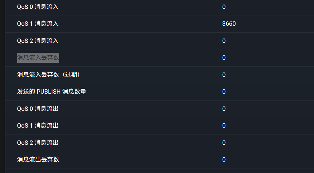Image resolution: width=314 pixels, height=173 pixels.
Task: Select the value of QoS 1 消息流出
Action: [224, 126]
